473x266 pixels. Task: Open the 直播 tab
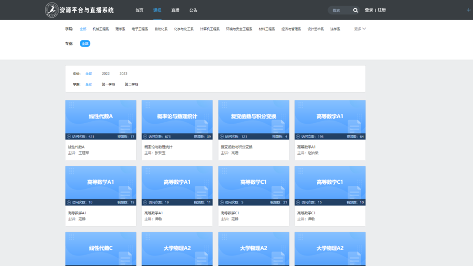pos(175,10)
